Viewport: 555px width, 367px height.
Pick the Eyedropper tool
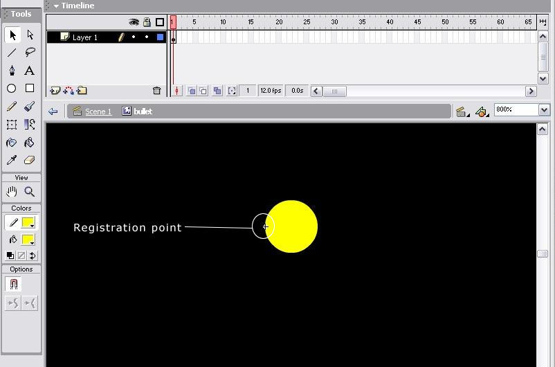(x=12, y=160)
